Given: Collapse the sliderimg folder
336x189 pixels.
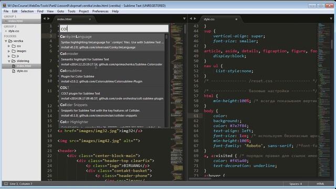Looking at the screenshot, I should pyautogui.click(x=9, y=61).
